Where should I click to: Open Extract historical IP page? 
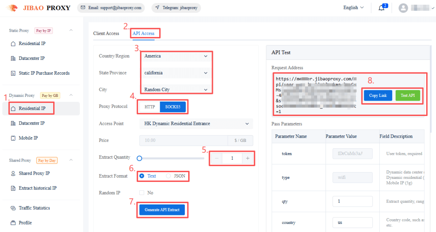pyautogui.click(x=37, y=188)
